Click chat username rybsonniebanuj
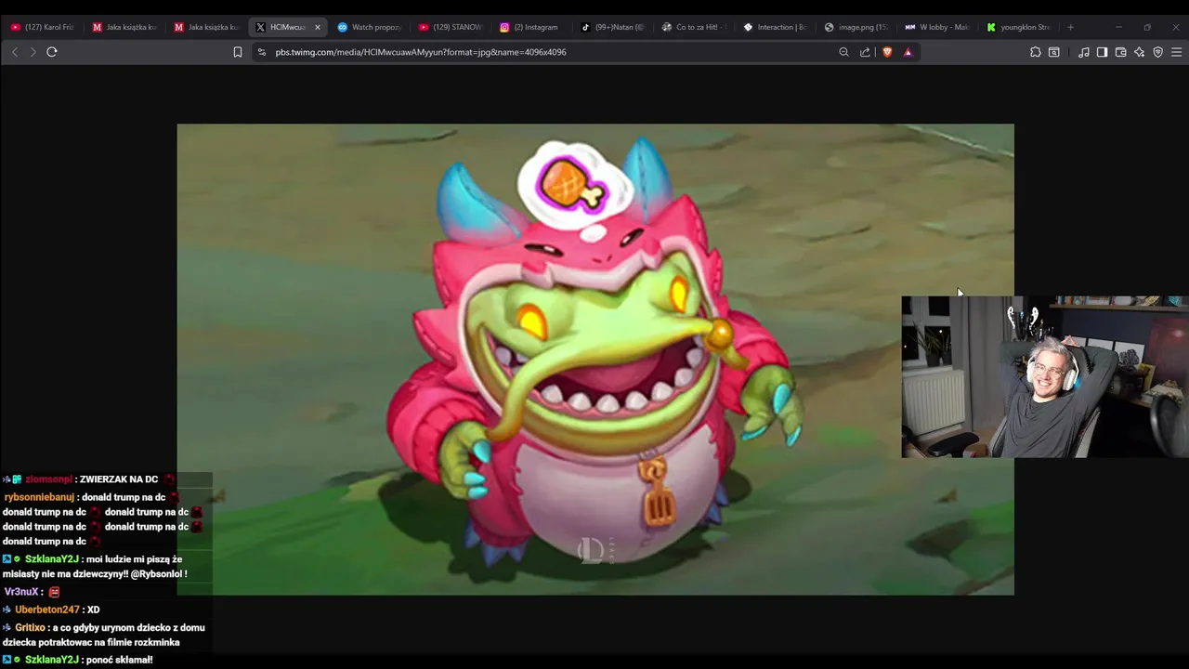 39,497
